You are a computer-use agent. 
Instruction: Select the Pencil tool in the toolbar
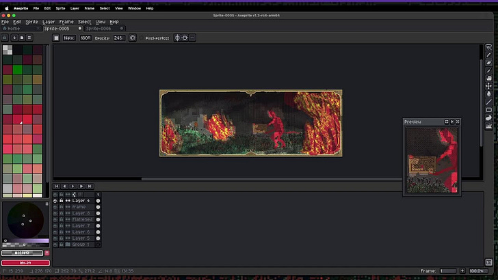pyautogui.click(x=489, y=55)
